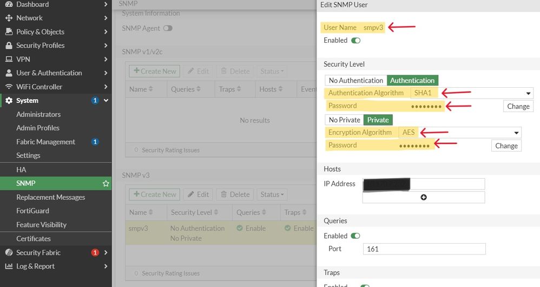Screen dimensions: 540x287
Task: Click the Policy & Objects icon
Action: point(9,32)
